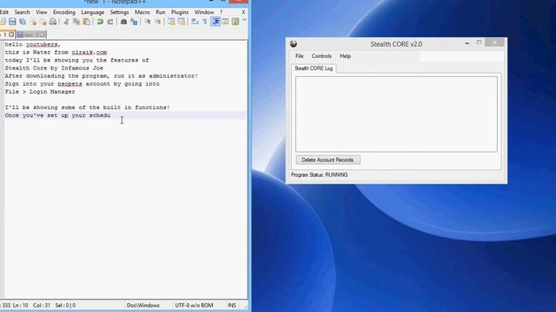Click the Replace toolbar icon
556x312 pixels.
[x=134, y=22]
